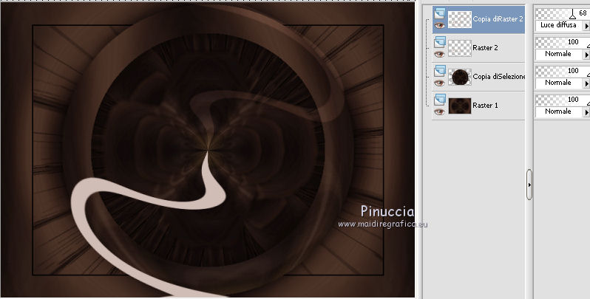The image size is (590, 299).
Task: Hide the Raster 1 layer via eye
Action: click(x=439, y=112)
